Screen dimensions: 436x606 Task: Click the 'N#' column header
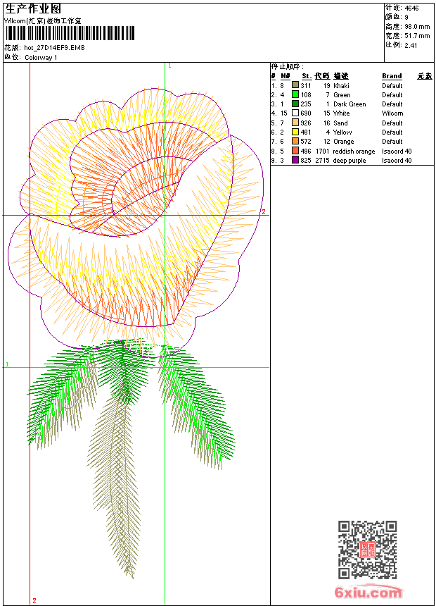[285, 76]
